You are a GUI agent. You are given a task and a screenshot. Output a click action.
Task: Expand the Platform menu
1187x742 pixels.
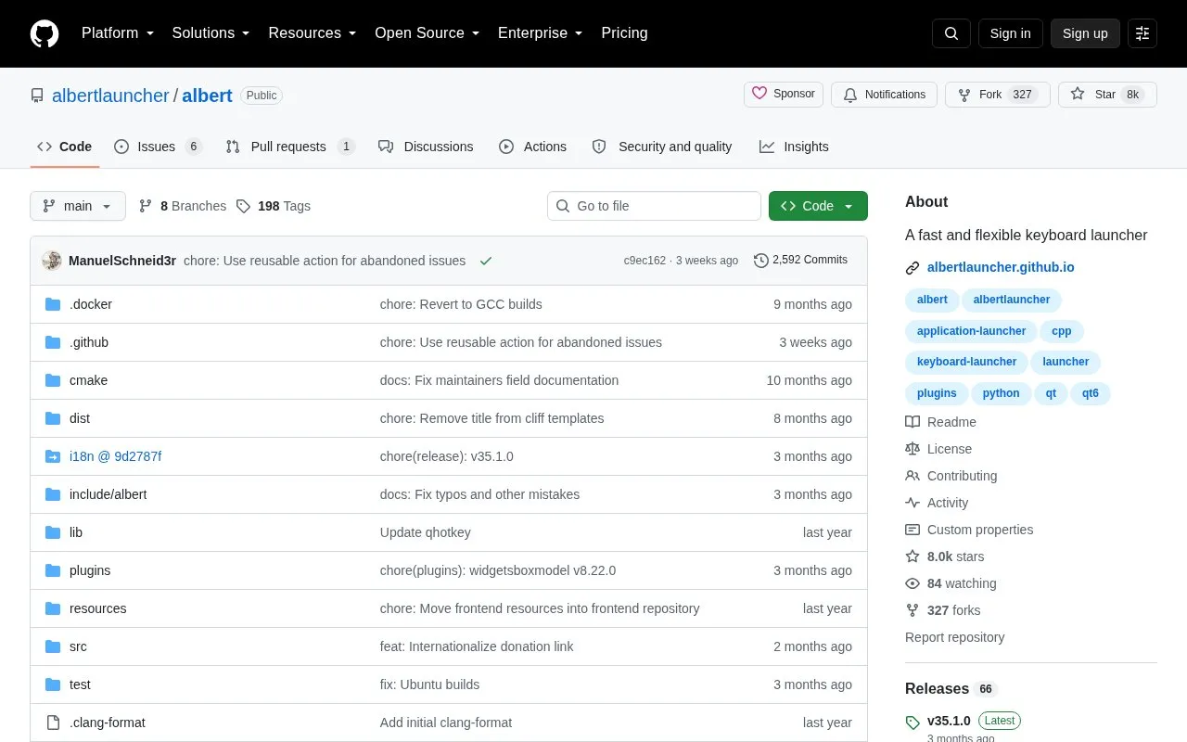118,33
